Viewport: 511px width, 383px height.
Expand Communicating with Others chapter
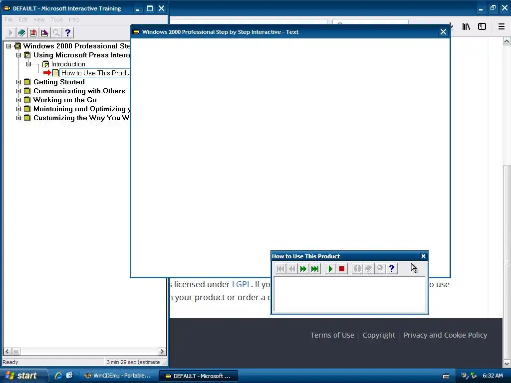click(x=19, y=91)
